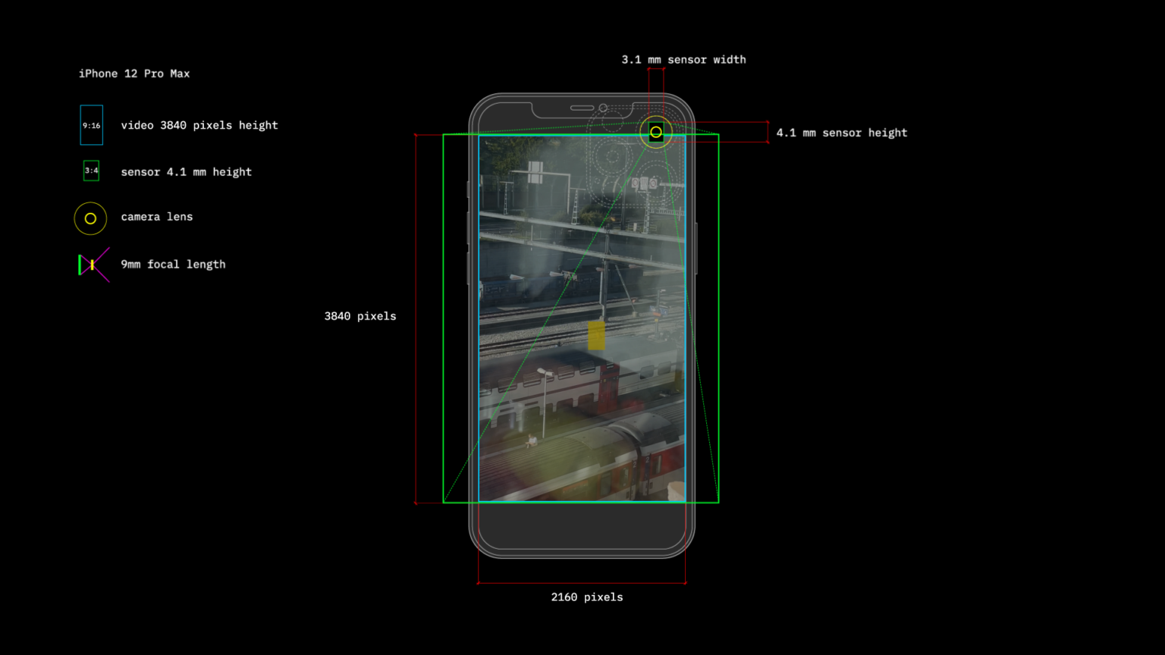
Task: Select the "9mm focal length" label
Action: pyautogui.click(x=173, y=265)
